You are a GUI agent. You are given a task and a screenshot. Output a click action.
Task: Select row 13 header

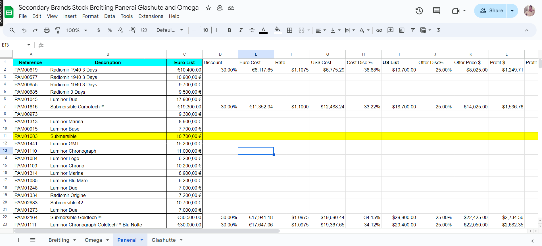[x=5, y=151]
